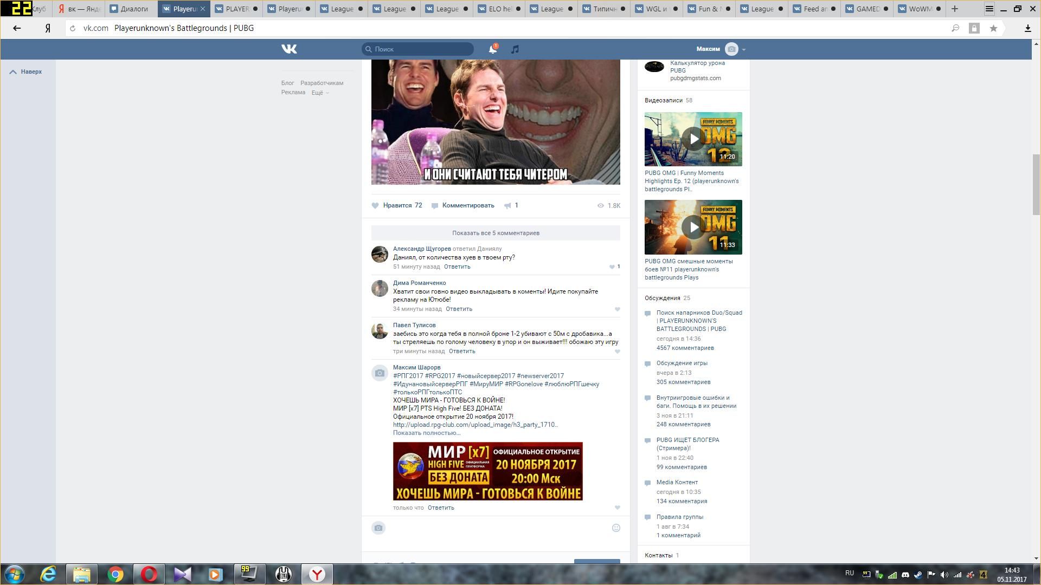Toggle like on the meme post
Image resolution: width=1041 pixels, height=585 pixels.
tap(397, 206)
